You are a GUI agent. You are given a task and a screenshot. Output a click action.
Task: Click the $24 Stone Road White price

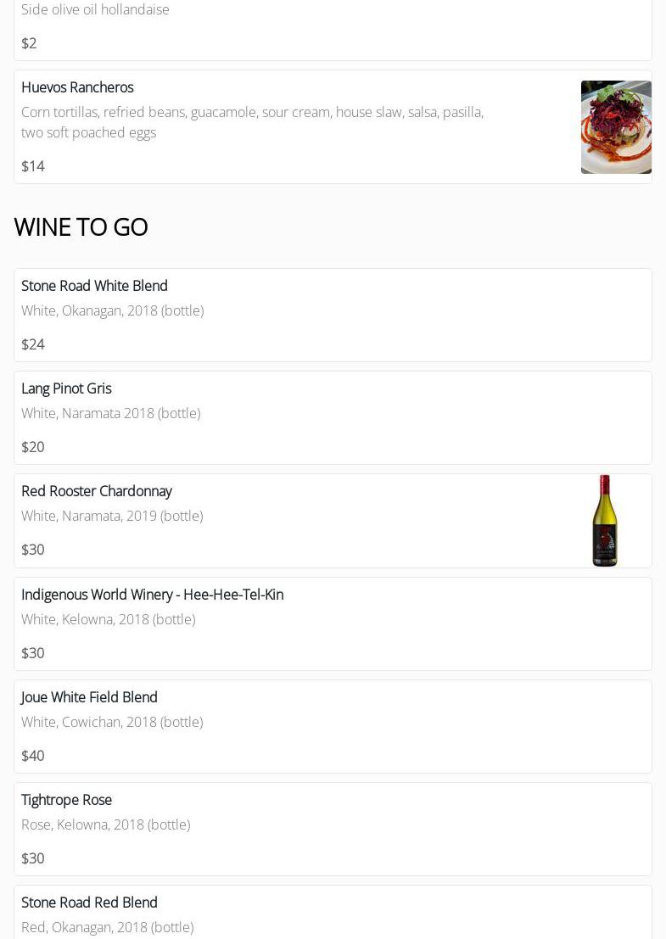tap(32, 344)
